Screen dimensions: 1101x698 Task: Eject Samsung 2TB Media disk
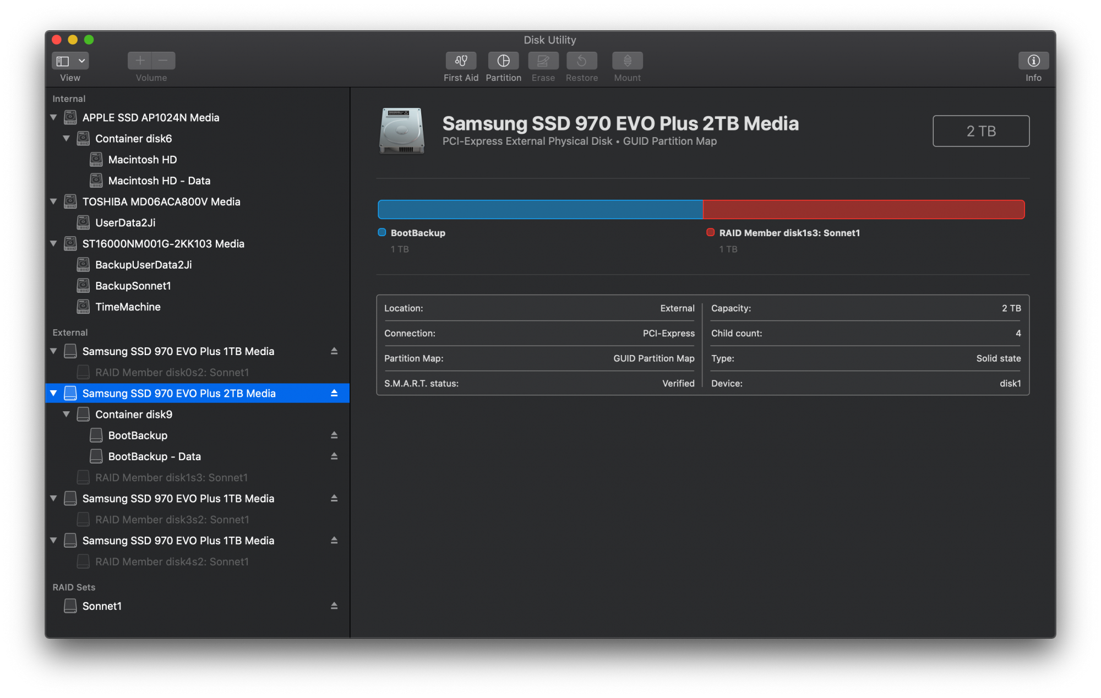[334, 393]
